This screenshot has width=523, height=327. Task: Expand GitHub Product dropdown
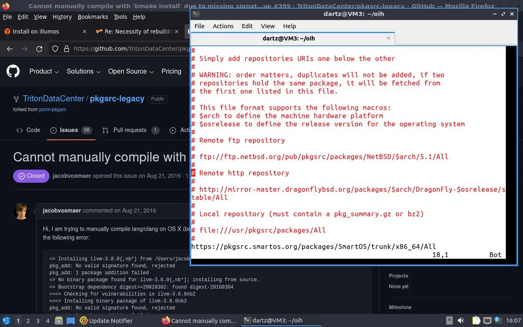[x=44, y=71]
